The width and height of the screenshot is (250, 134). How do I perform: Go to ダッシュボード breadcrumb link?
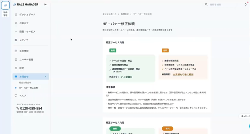(x=109, y=14)
